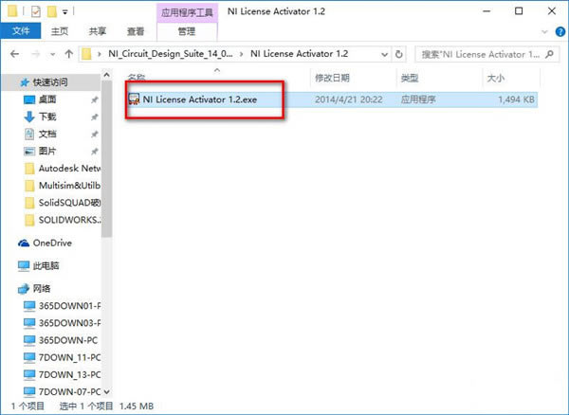Open the 文件 file menu
The image size is (569, 415).
(x=21, y=31)
